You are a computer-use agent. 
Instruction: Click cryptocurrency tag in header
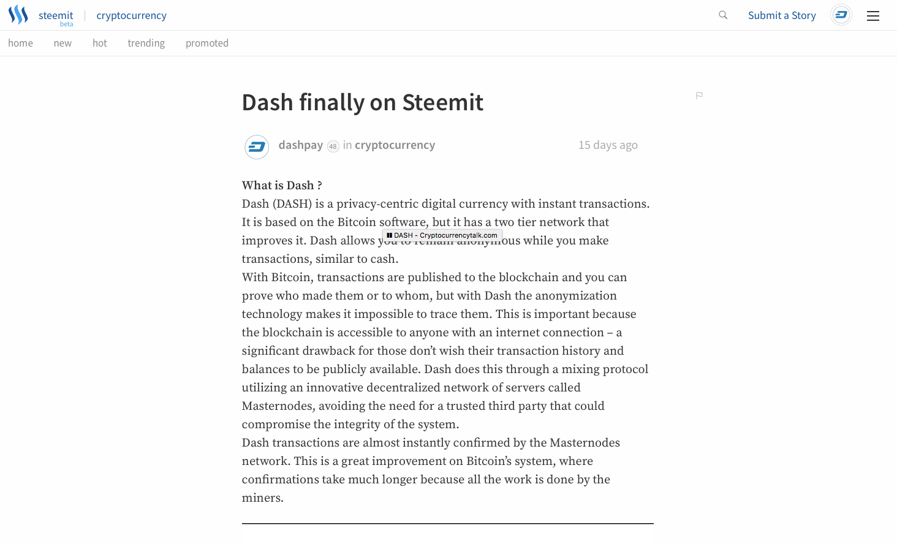(132, 15)
